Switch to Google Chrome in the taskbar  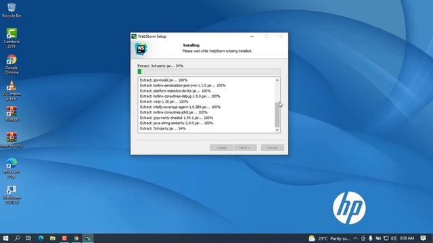coord(76,238)
